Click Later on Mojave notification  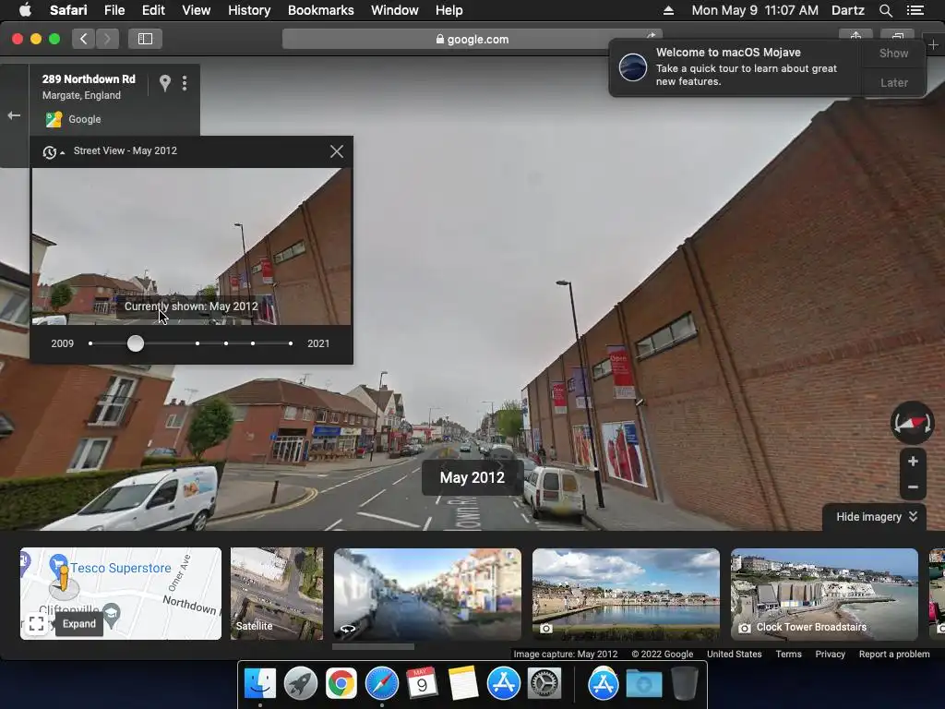point(893,82)
